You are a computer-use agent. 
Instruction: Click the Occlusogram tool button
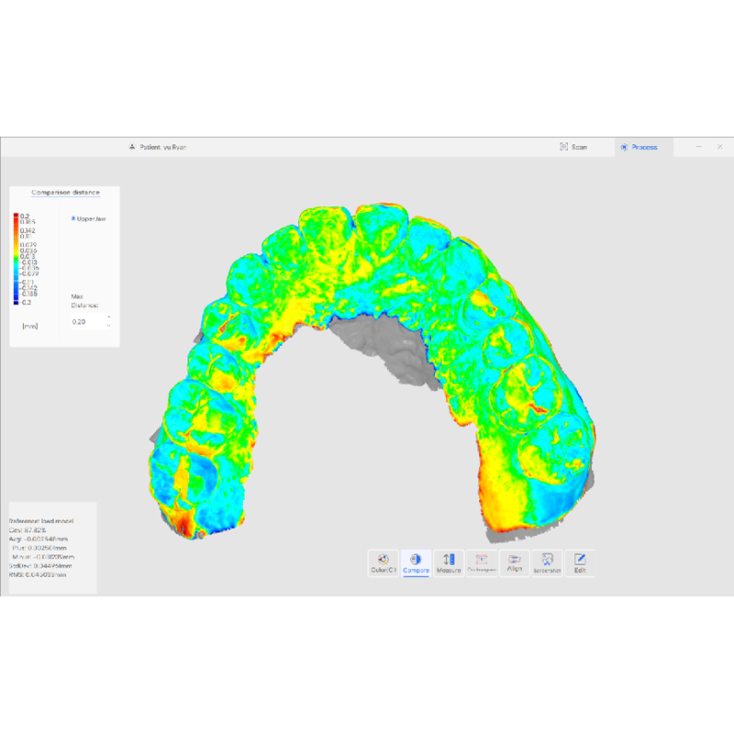pos(482,562)
